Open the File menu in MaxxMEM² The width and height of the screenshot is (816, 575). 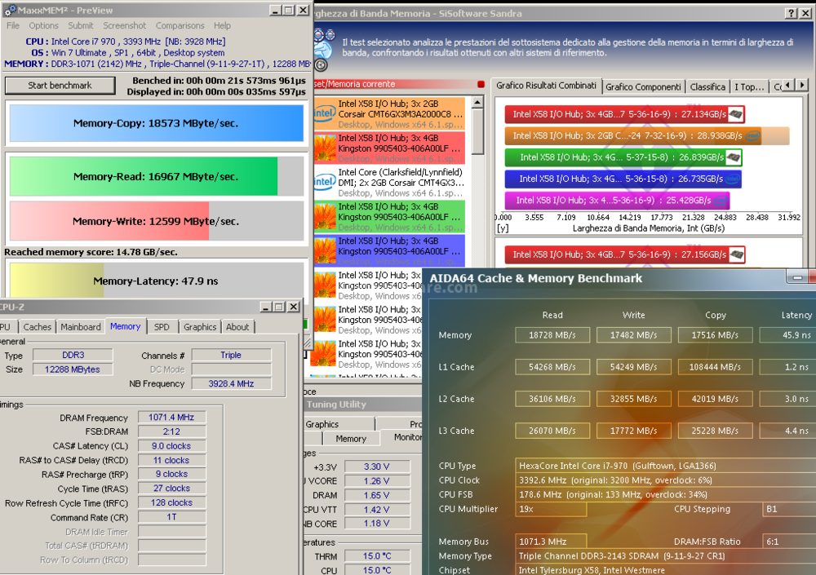tap(13, 25)
